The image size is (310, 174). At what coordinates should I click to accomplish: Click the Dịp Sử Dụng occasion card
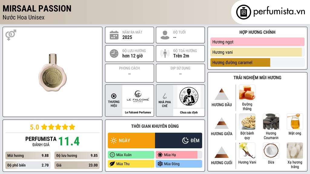point(180,73)
